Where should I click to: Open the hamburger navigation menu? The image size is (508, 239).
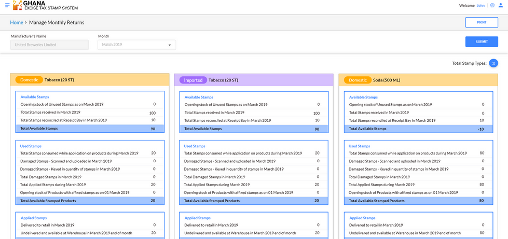pos(7,6)
